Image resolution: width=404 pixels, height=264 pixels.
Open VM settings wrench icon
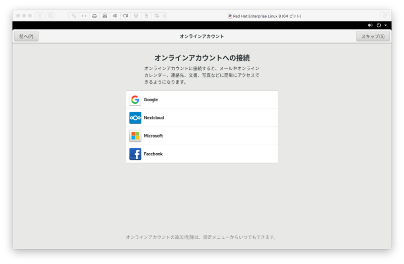coord(74,16)
